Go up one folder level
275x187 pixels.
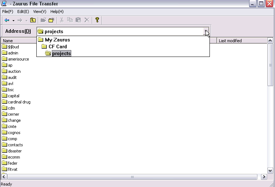click(x=33, y=20)
